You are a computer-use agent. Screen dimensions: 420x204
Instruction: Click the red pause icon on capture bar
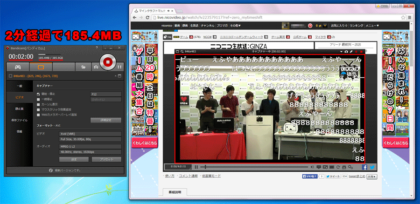coord(356,52)
